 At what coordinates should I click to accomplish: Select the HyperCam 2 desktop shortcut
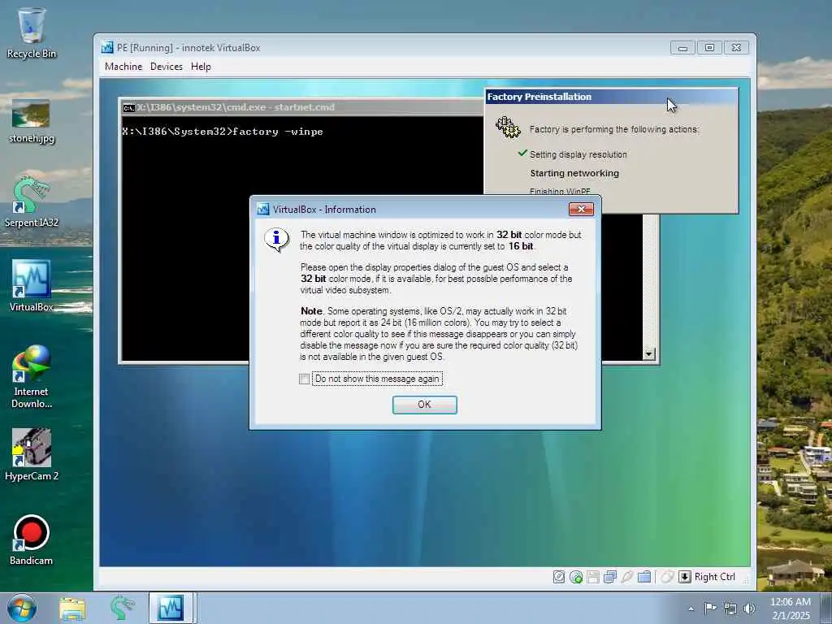(x=32, y=455)
